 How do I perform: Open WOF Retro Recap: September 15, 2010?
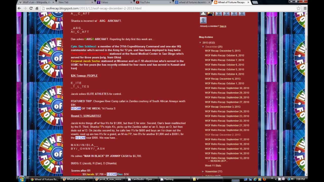tap(227, 149)
